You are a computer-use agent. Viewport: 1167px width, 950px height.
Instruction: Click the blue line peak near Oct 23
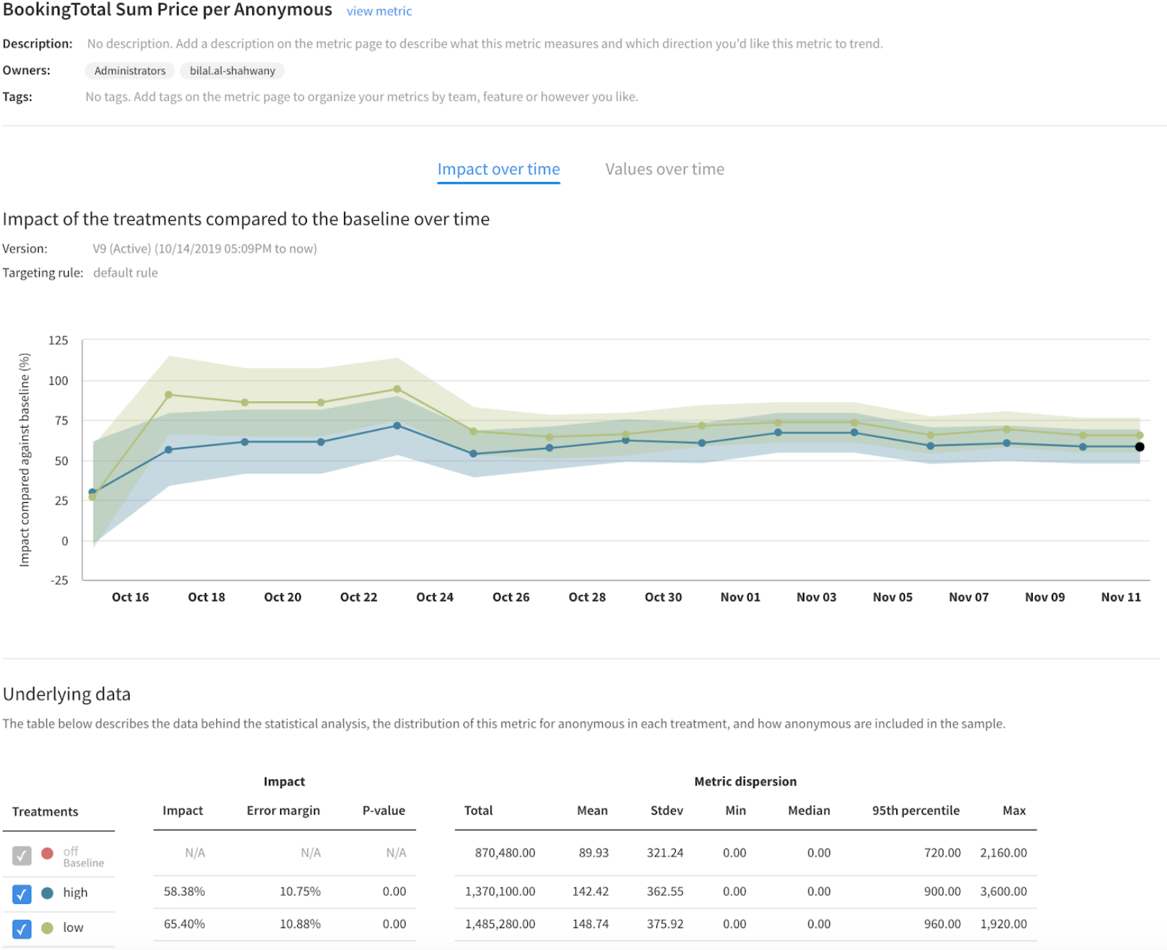pos(397,426)
